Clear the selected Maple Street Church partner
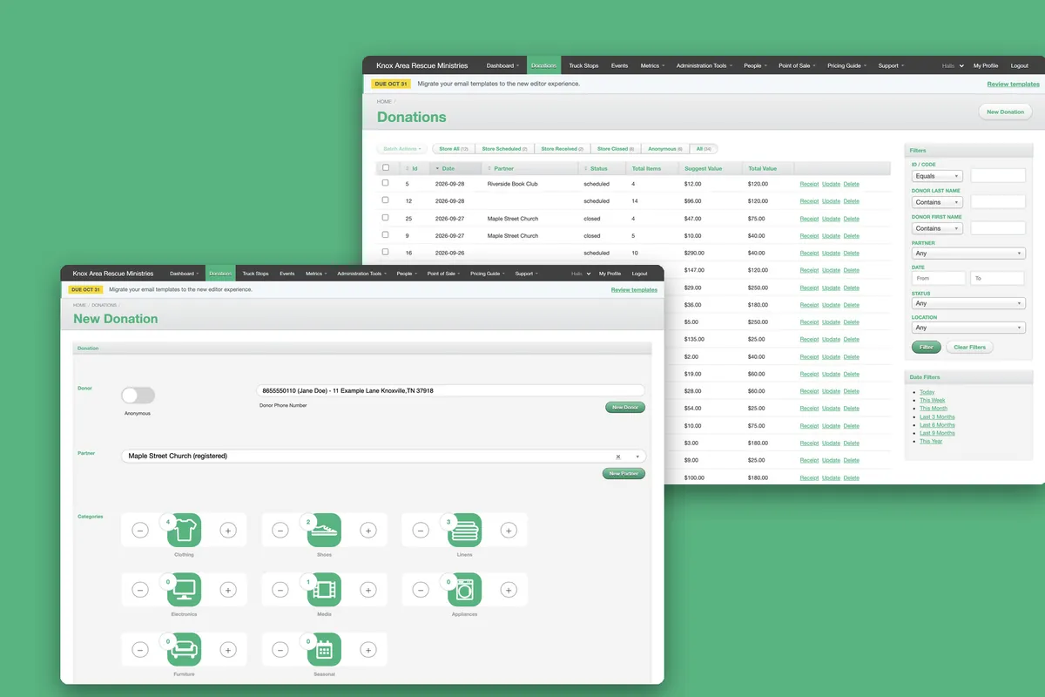 pyautogui.click(x=618, y=456)
